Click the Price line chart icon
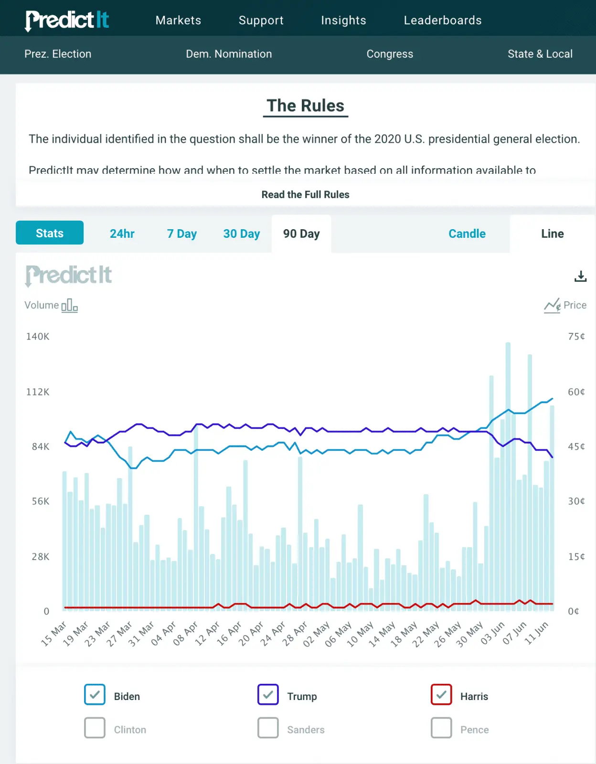The image size is (596, 764). pyautogui.click(x=552, y=305)
